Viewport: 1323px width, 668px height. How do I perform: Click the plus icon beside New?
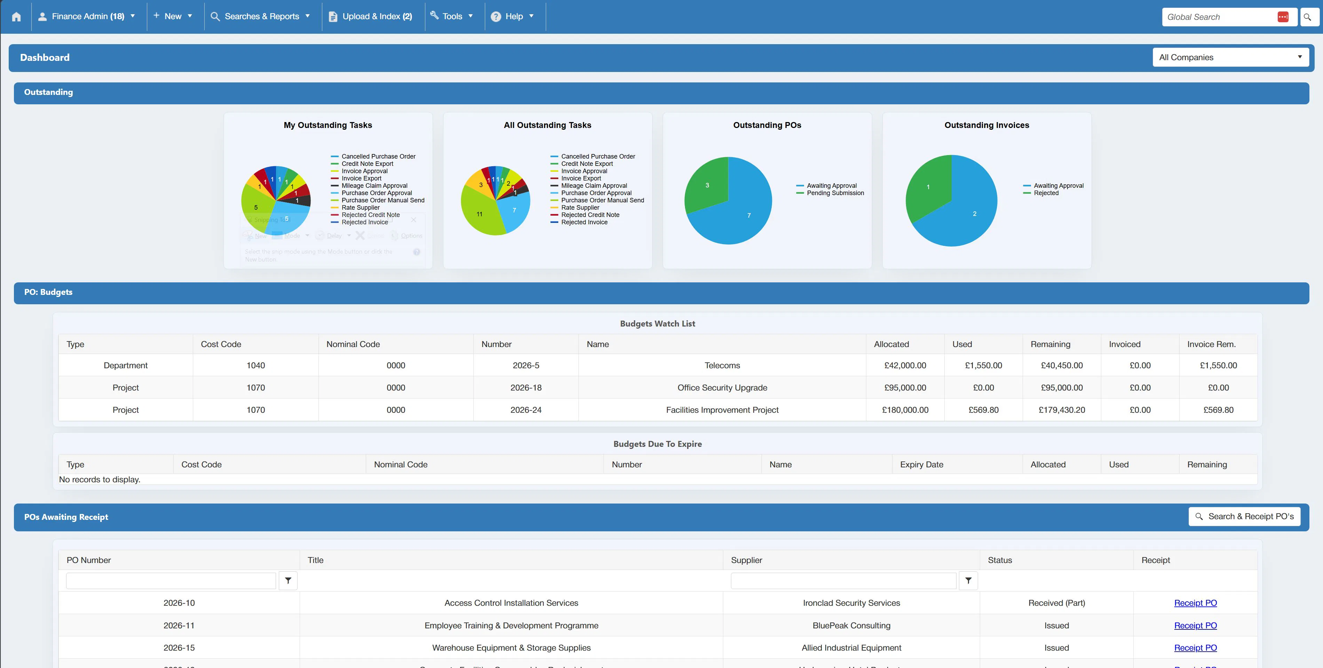point(156,15)
